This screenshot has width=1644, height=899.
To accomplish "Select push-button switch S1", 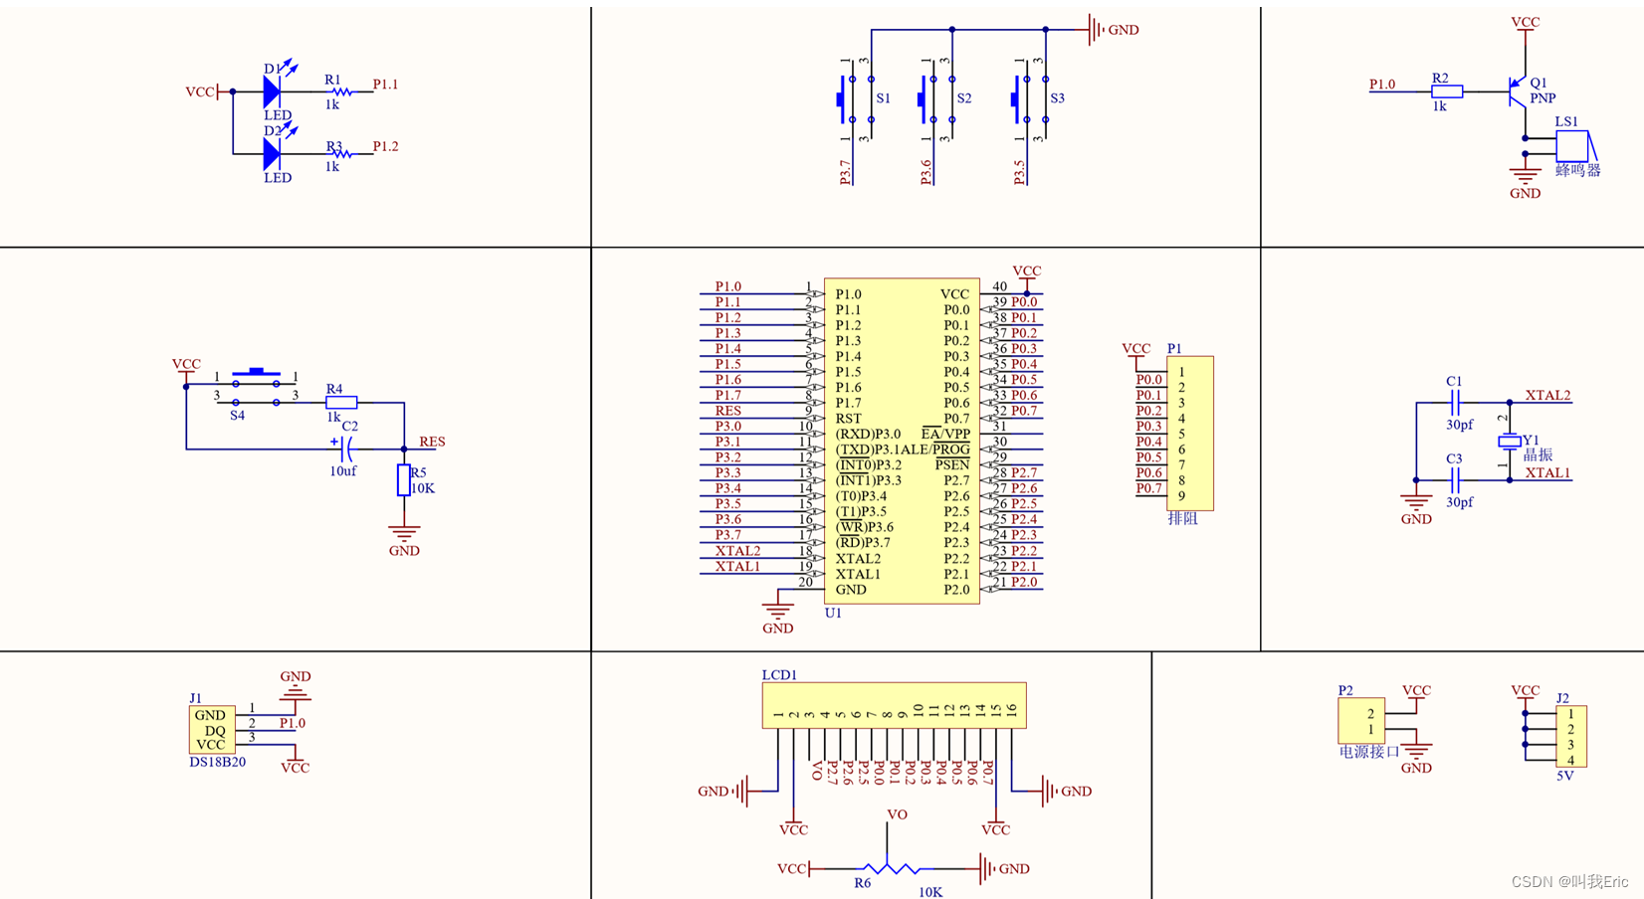I will pyautogui.click(x=855, y=99).
